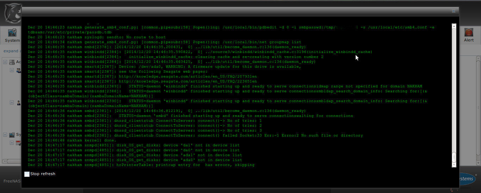Click the firmware update WARNING log line
This screenshot has height=193, width=481.
click(x=164, y=66)
